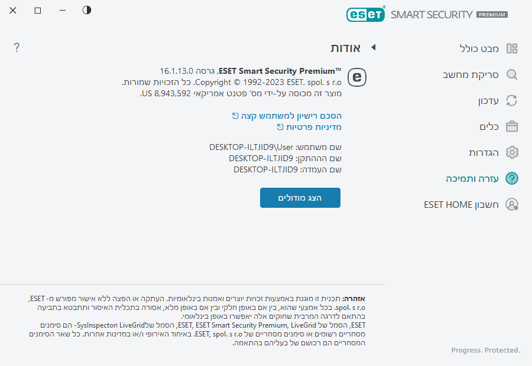This screenshot has width=532, height=366.
Task: Toggle the high contrast mode icon
Action: click(87, 10)
